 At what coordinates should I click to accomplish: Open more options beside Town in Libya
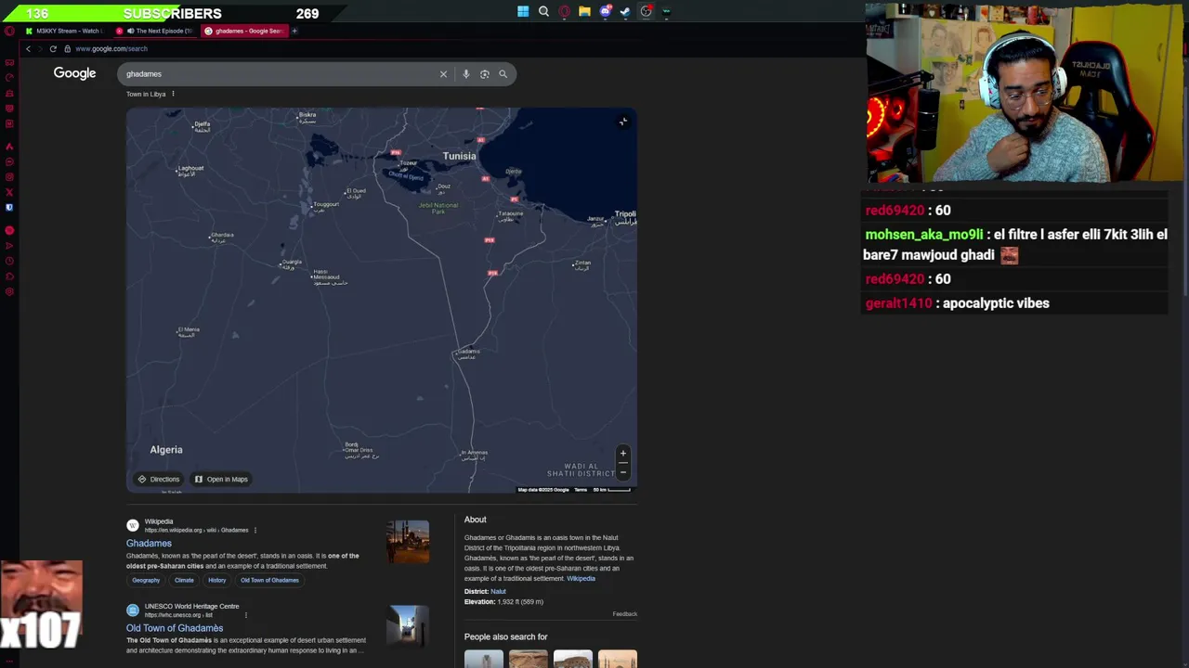(x=173, y=94)
